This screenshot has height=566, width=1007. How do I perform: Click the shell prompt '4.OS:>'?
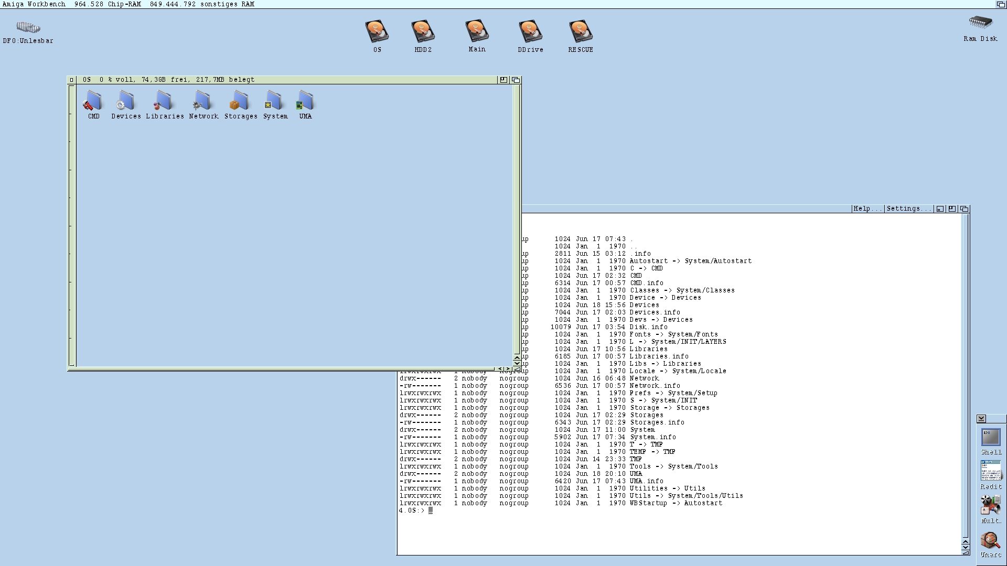pyautogui.click(x=412, y=510)
